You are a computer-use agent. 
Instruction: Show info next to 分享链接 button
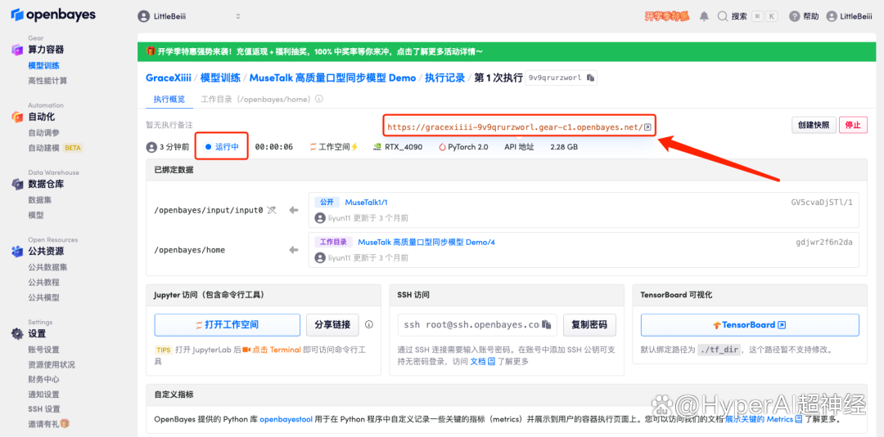click(x=369, y=324)
